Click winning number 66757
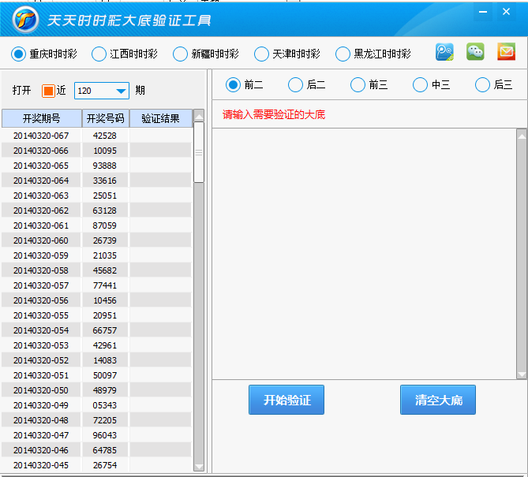 coord(105,330)
